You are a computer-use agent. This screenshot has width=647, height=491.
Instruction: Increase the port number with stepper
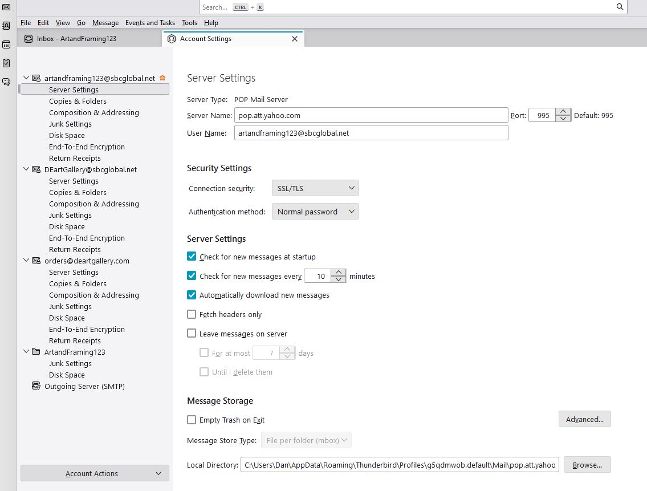(563, 112)
